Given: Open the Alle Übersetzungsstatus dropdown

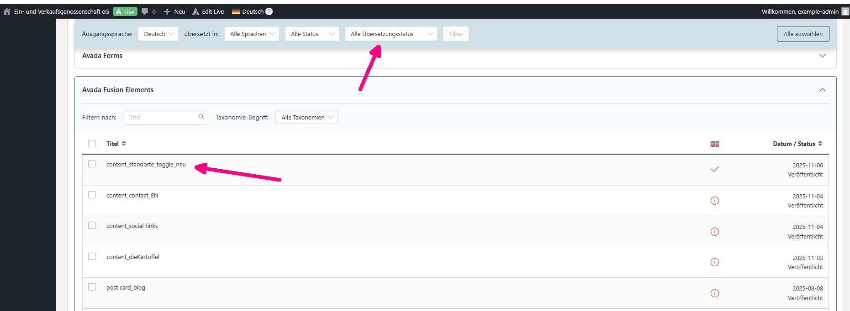Looking at the screenshot, I should tap(391, 34).
